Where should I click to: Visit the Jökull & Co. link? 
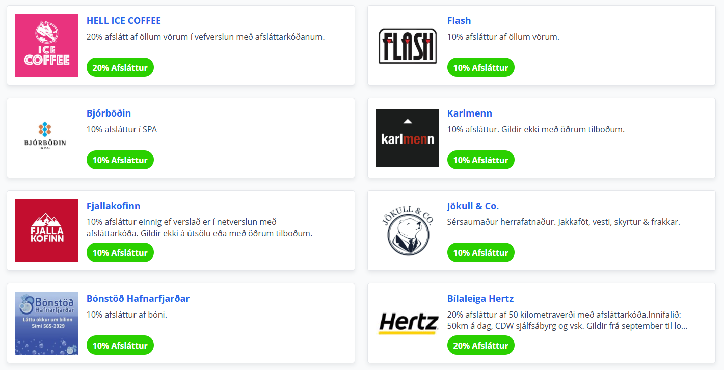pyautogui.click(x=473, y=206)
